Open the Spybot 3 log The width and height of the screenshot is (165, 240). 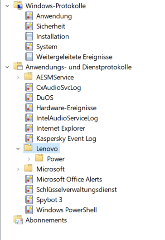tap(49, 200)
